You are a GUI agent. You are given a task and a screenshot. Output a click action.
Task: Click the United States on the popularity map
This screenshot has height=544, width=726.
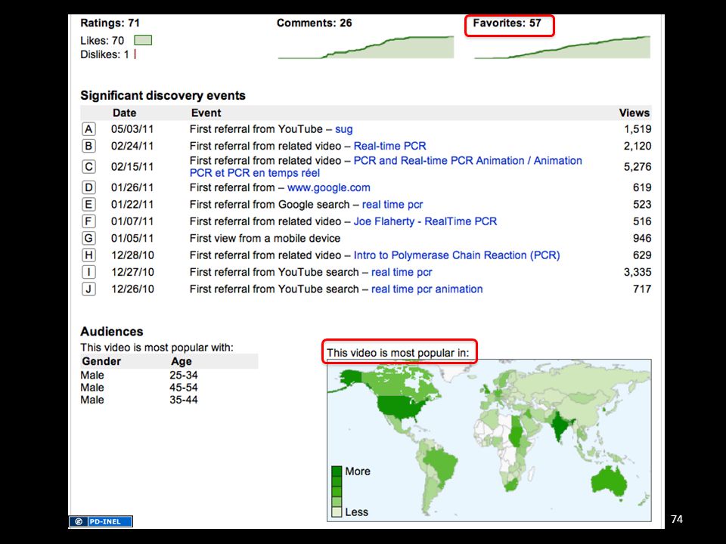(x=401, y=408)
